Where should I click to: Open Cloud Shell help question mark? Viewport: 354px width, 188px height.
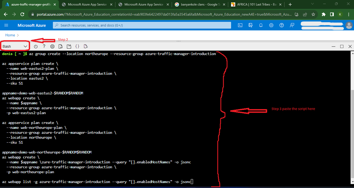44,46
